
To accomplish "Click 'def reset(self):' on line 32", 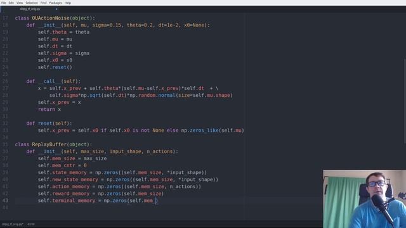I will click(49, 123).
